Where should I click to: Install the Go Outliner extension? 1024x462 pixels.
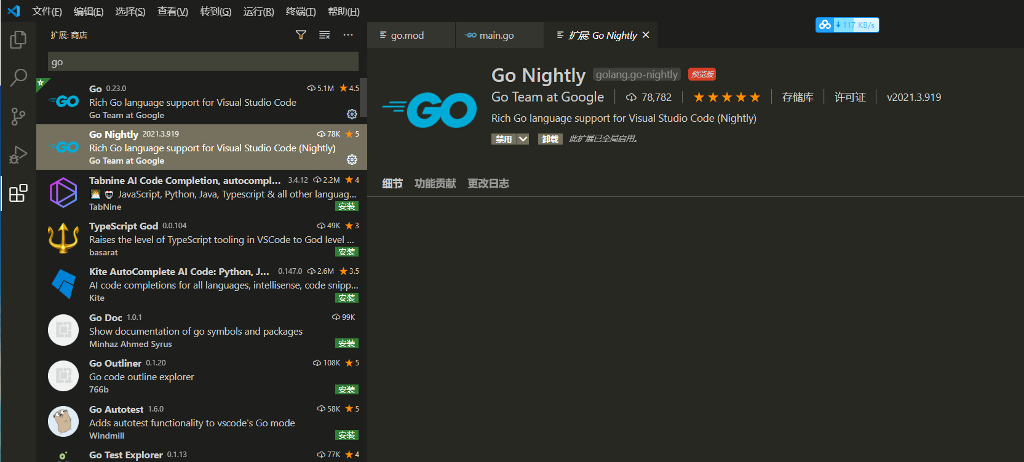347,389
